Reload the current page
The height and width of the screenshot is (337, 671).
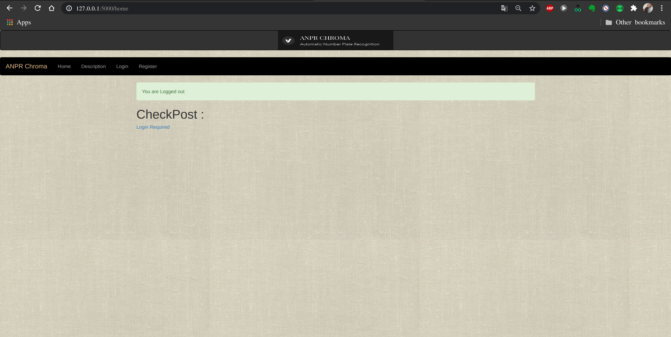(37, 8)
